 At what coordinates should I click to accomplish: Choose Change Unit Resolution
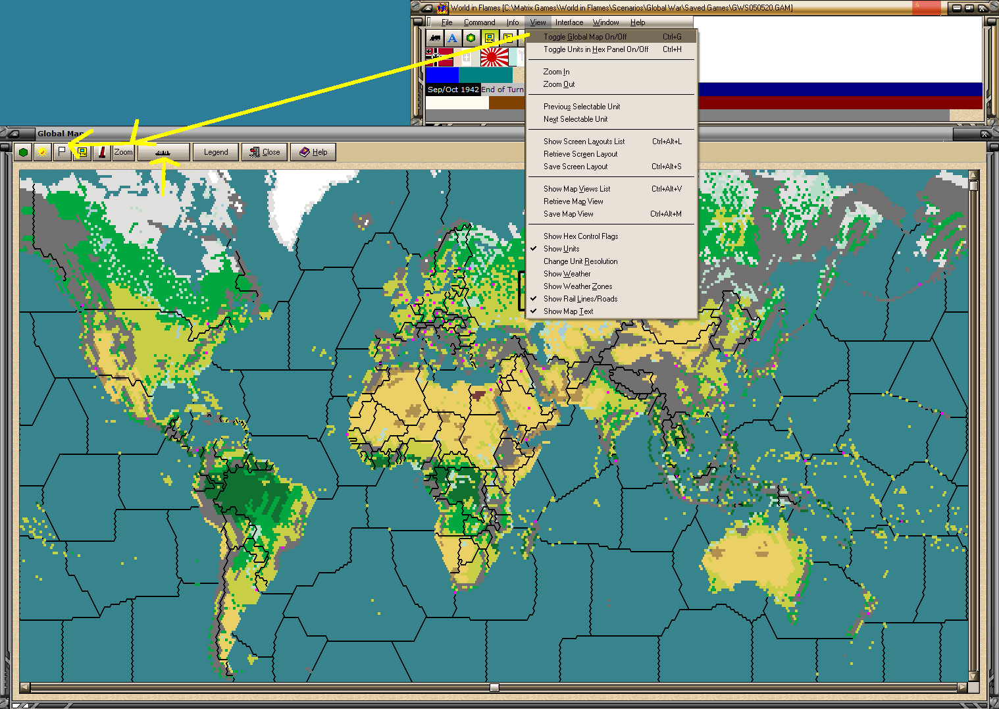click(x=612, y=261)
